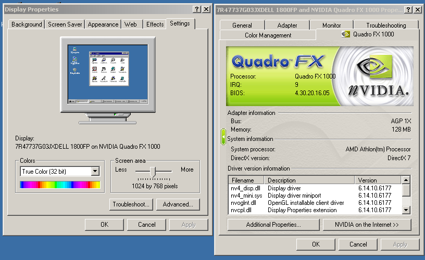Open the Monitor tab
Image resolution: width=425 pixels, height=260 pixels.
pos(331,25)
